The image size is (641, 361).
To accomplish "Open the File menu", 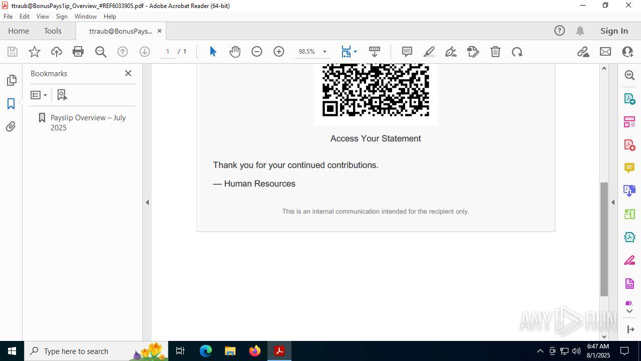I will 8,17.
